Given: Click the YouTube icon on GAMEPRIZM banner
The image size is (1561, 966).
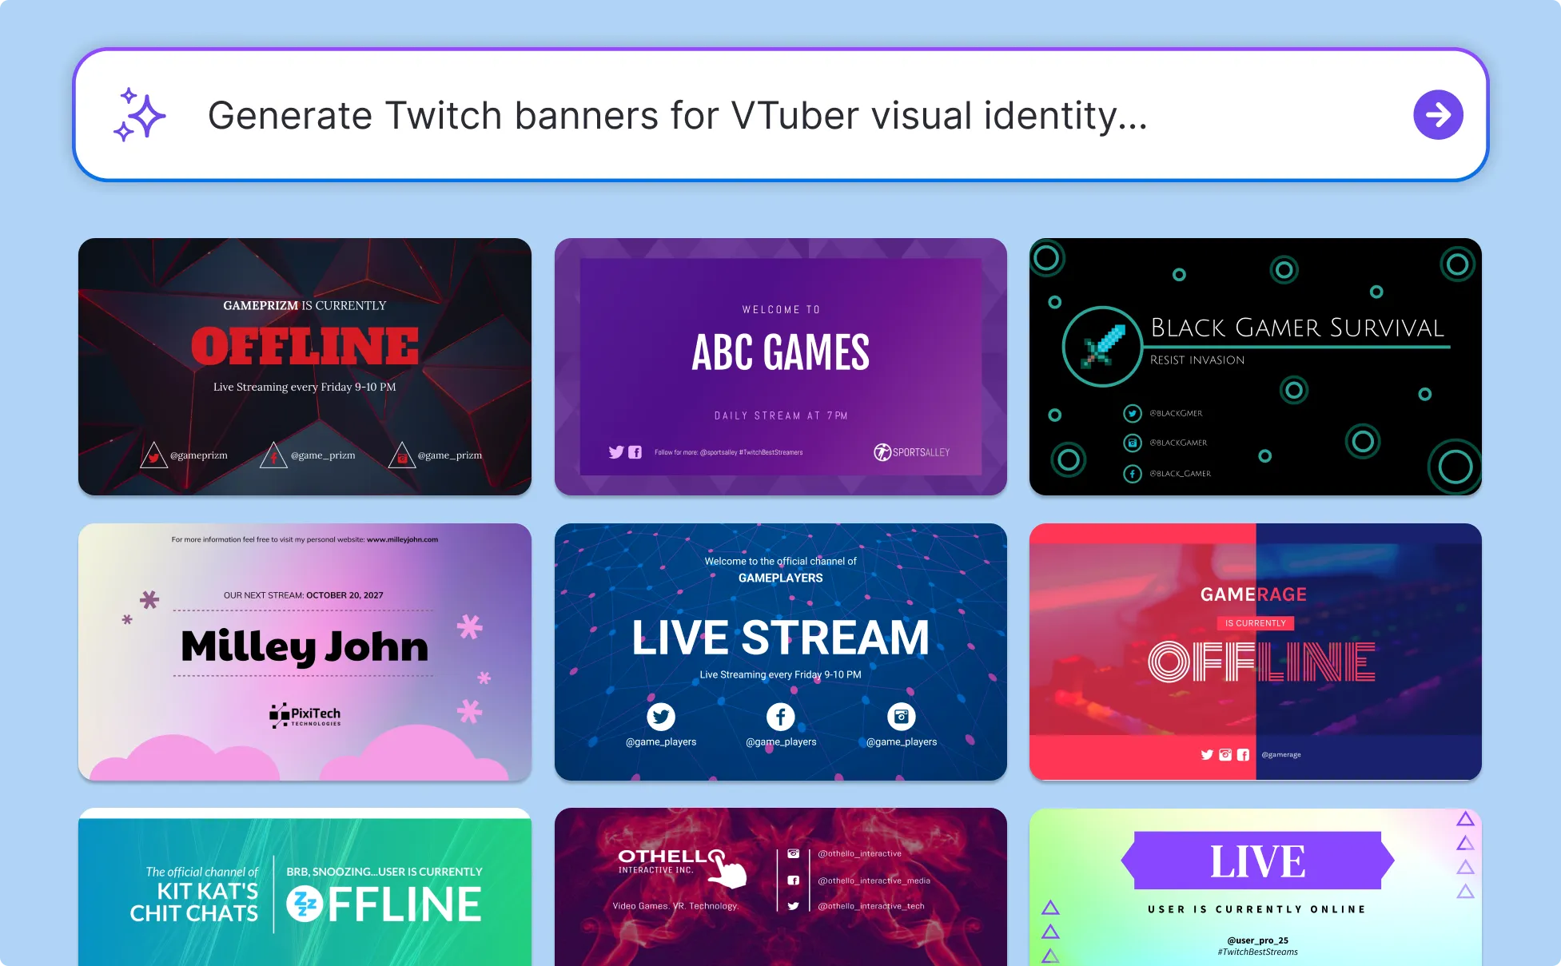Looking at the screenshot, I should (x=401, y=456).
